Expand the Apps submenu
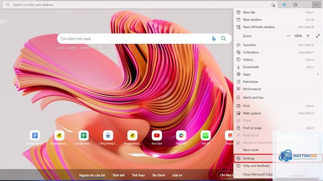The height and width of the screenshot is (181, 323). point(278,74)
